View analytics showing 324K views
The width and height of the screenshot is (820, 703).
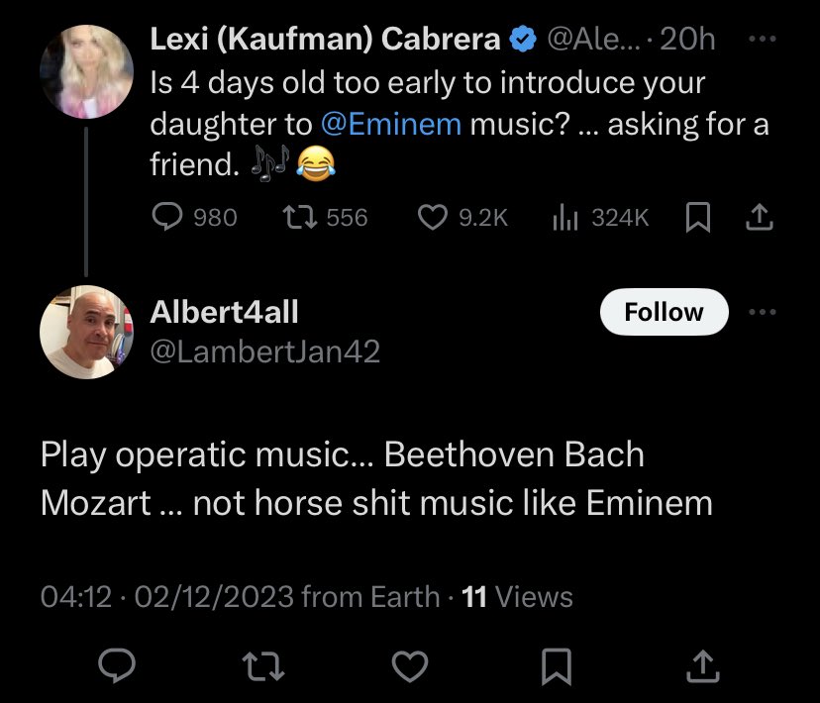[600, 217]
